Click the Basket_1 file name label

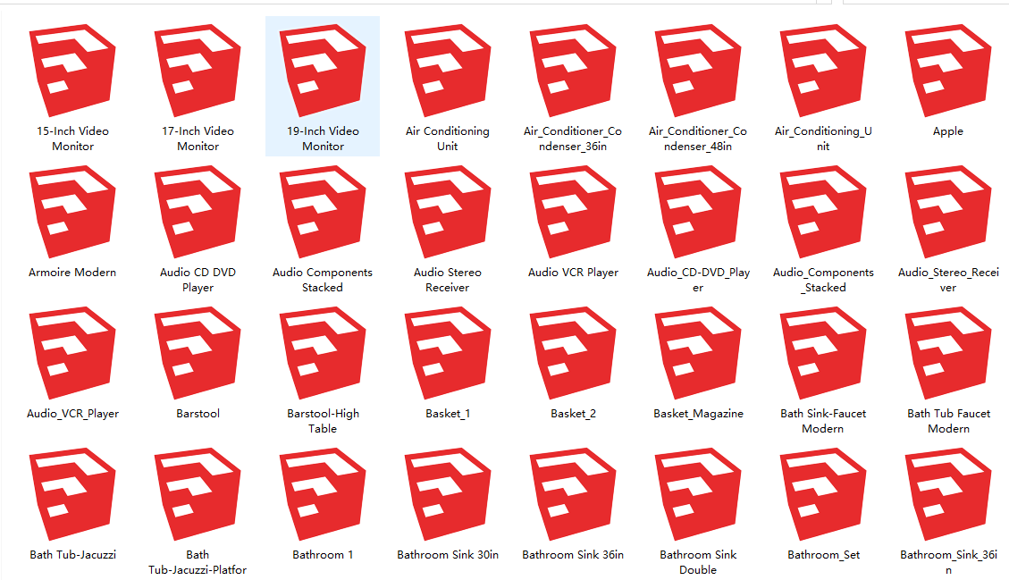coord(448,414)
